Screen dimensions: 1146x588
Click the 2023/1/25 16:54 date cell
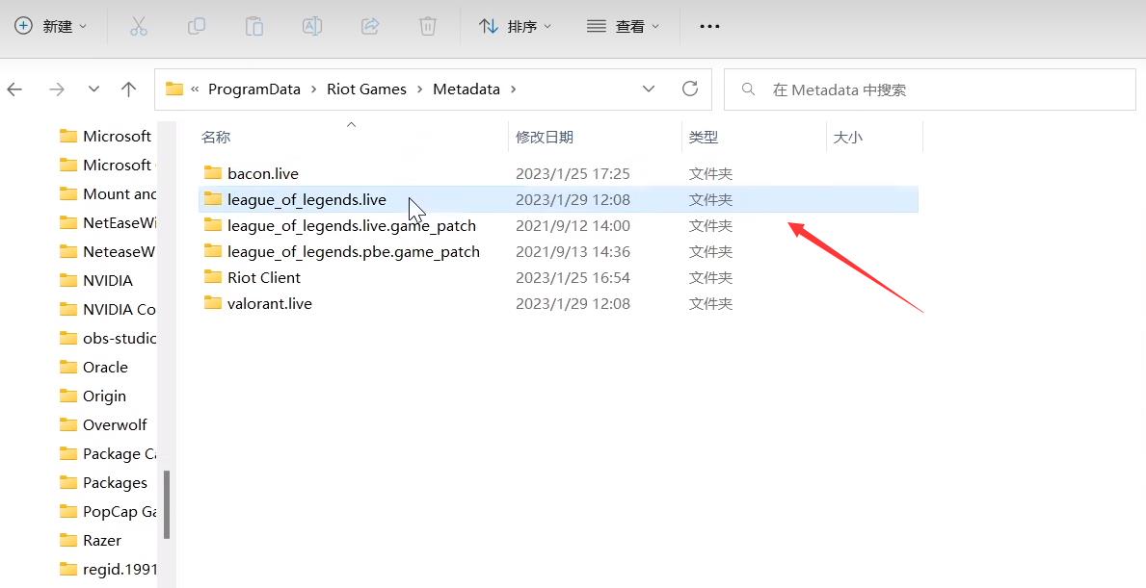point(573,278)
